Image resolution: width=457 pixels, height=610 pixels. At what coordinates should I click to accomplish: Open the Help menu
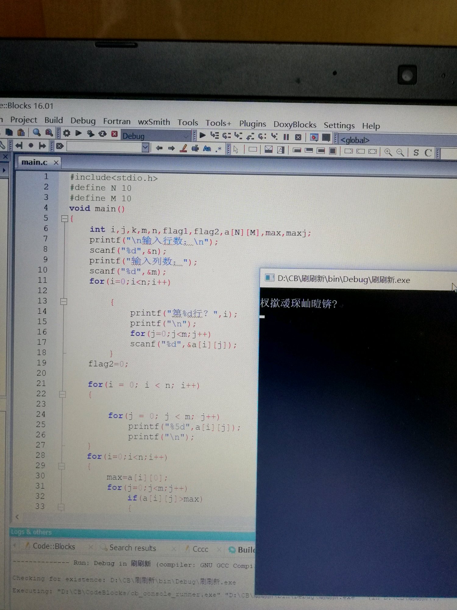[x=371, y=126]
